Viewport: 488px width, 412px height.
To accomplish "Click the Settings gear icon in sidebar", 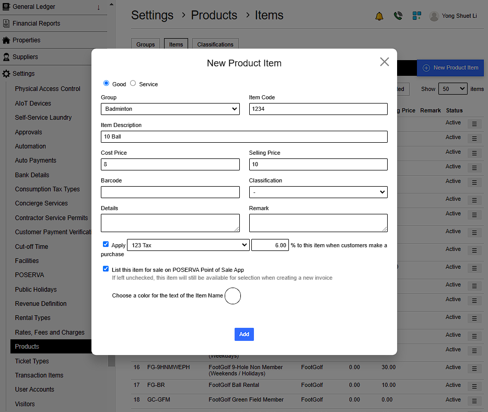I will [6, 74].
